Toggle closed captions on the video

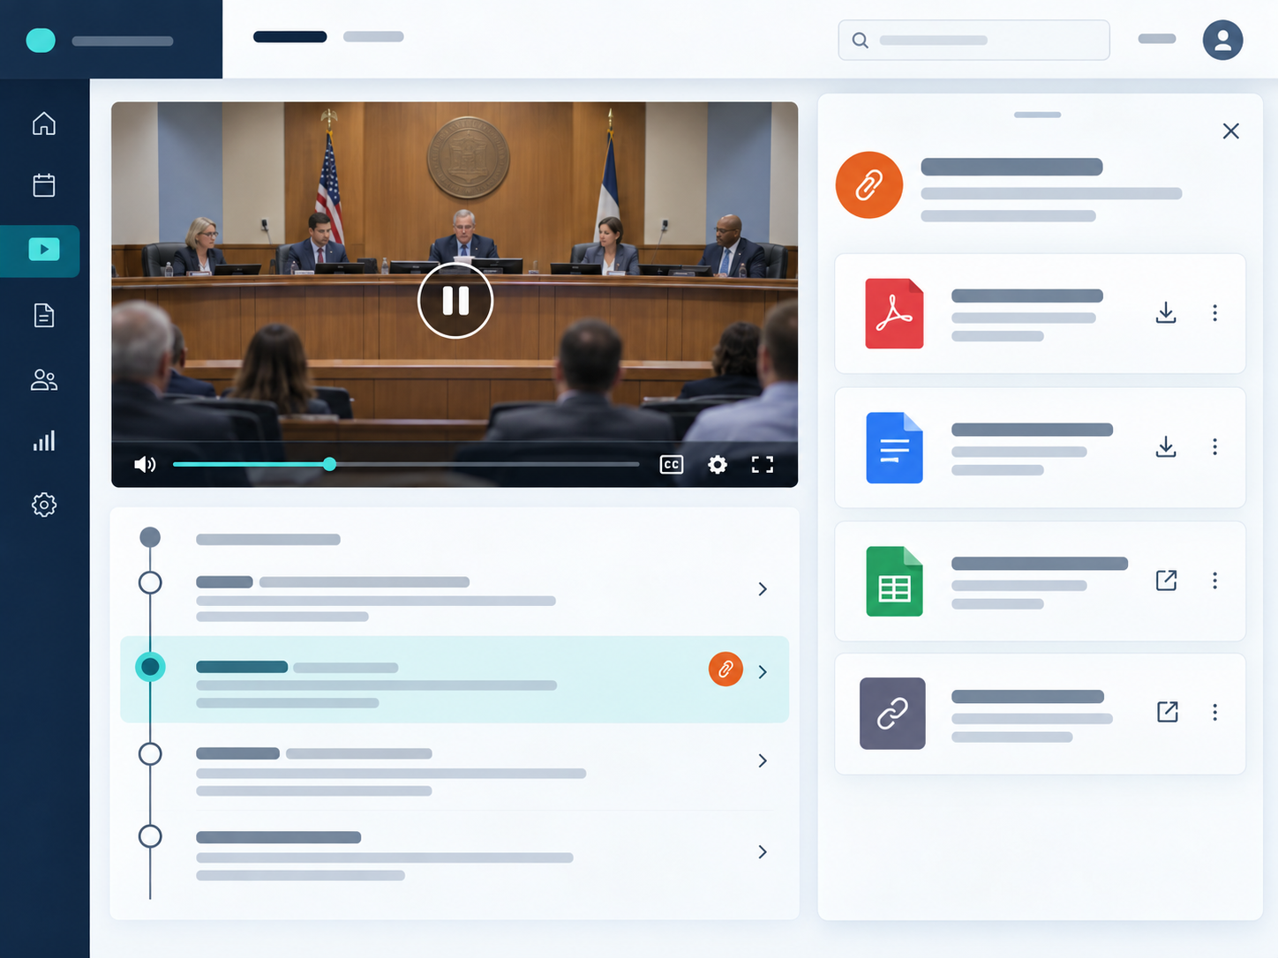click(x=672, y=465)
